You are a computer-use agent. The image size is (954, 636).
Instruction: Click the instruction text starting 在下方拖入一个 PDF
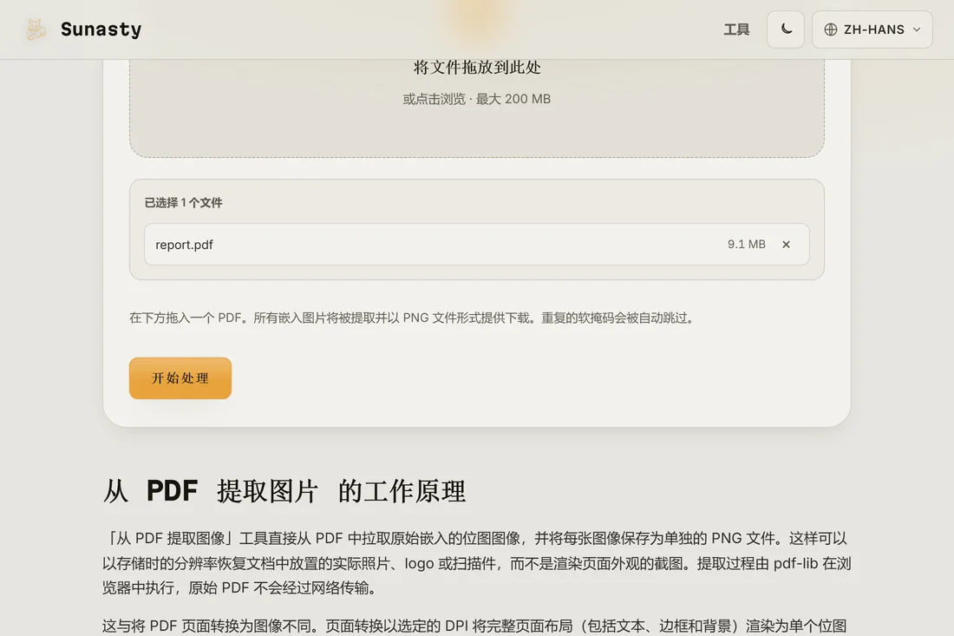(412, 318)
